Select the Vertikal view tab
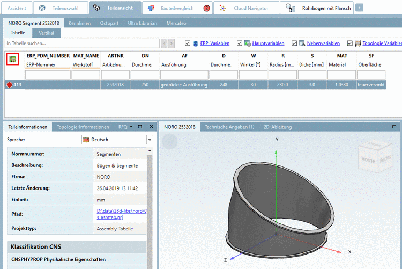Screen dimensions: 402x269 pos(47,33)
